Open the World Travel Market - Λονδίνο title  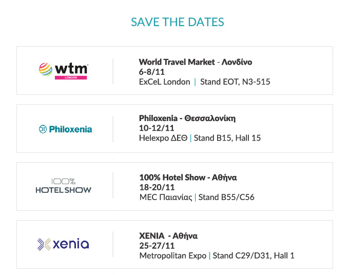(196, 62)
